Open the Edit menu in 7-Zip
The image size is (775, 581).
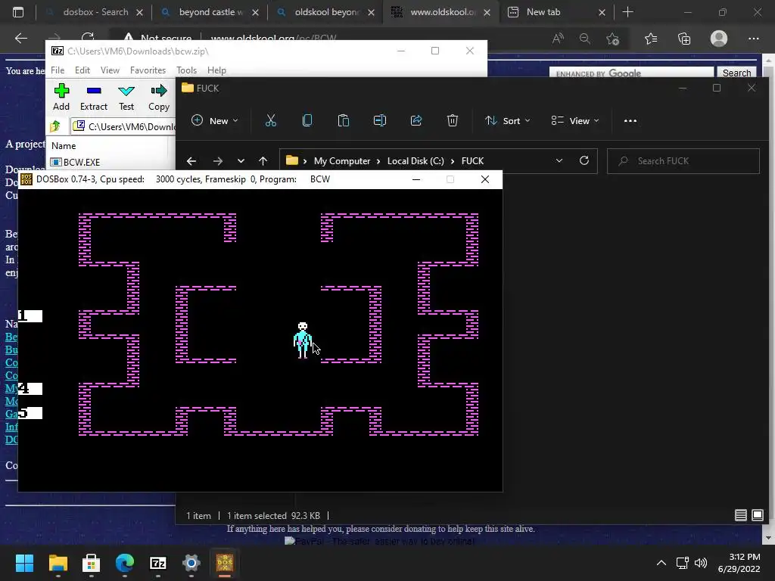click(82, 70)
